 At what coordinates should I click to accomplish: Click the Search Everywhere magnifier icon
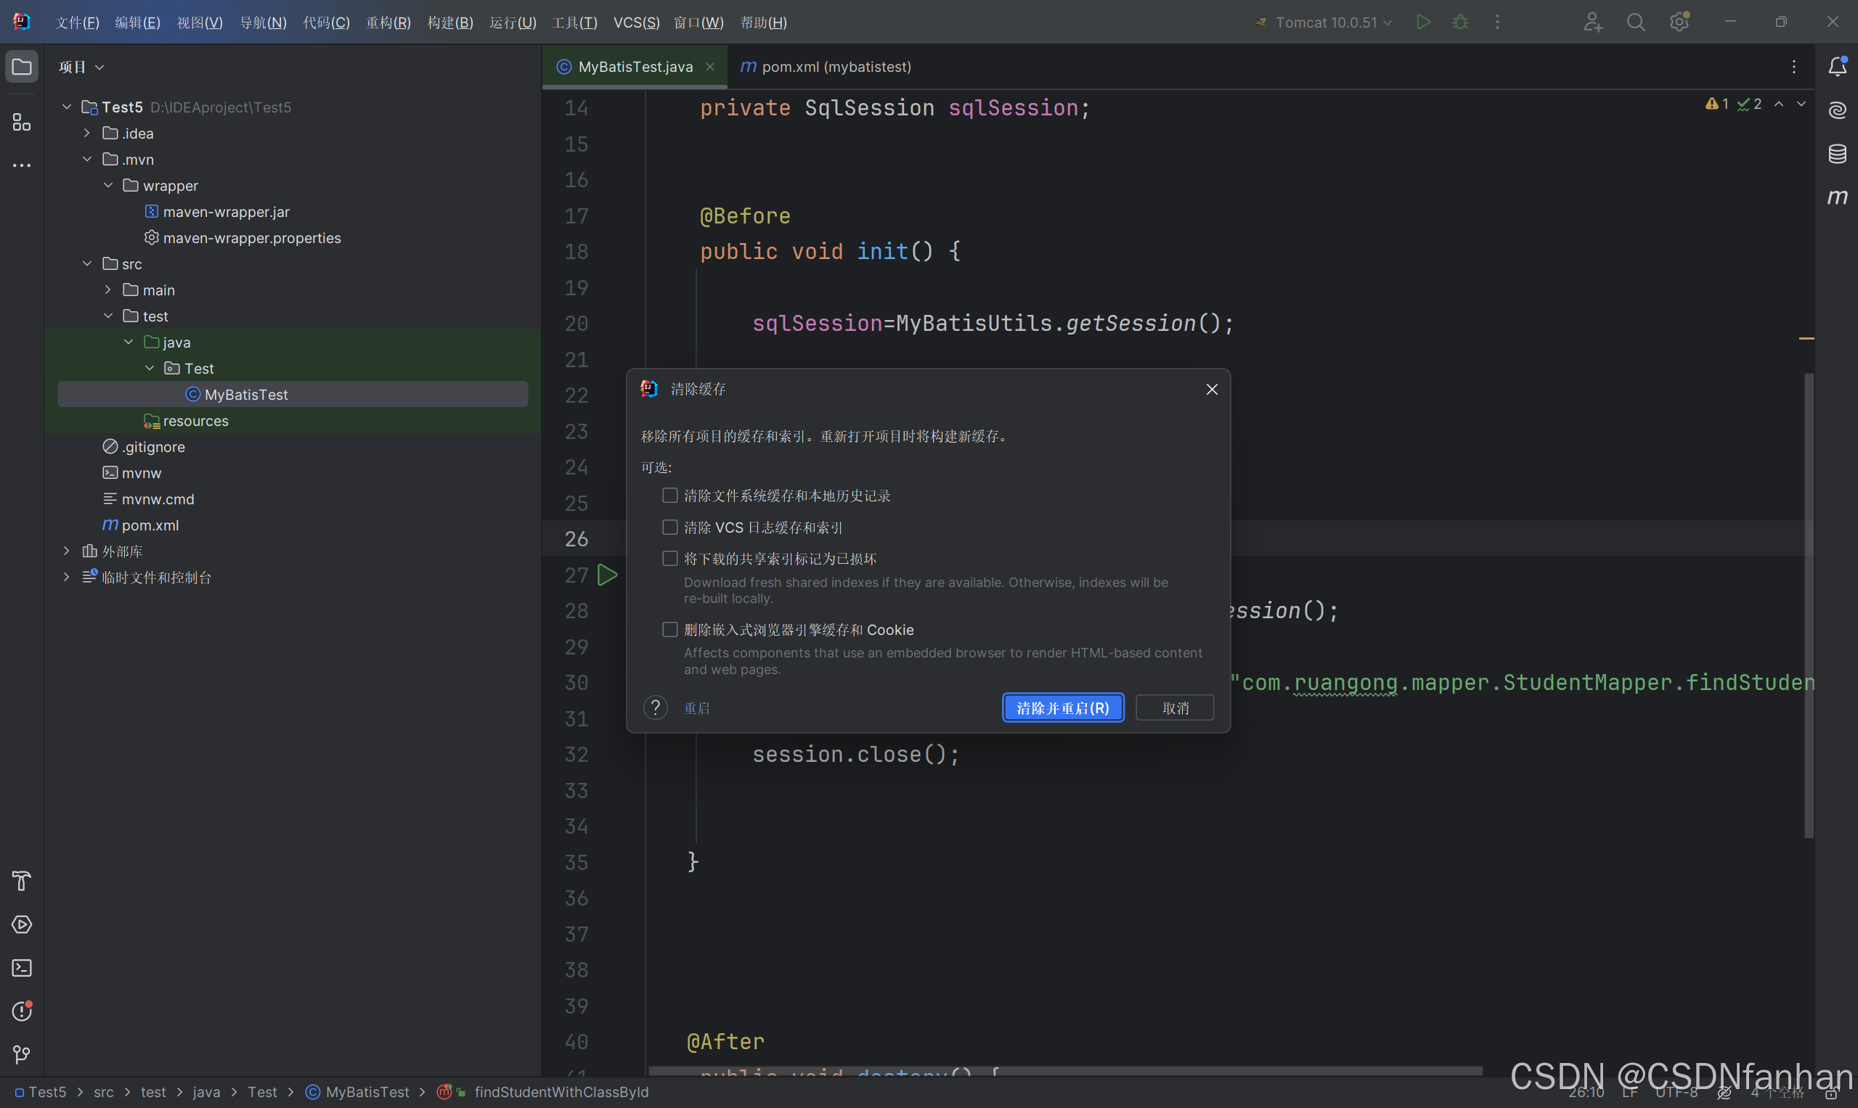click(x=1635, y=22)
